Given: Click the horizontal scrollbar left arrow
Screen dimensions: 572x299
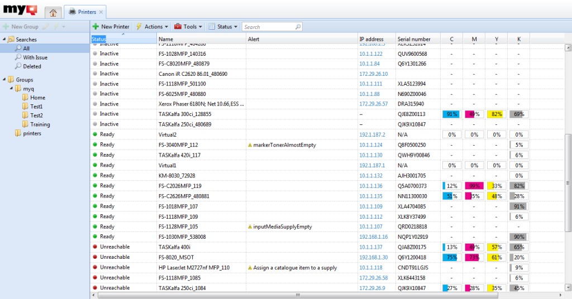Looking at the screenshot, I should click(x=94, y=295).
